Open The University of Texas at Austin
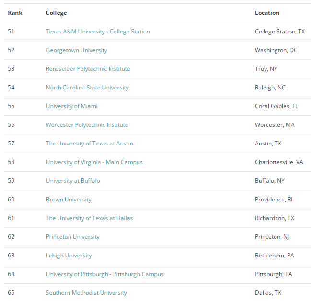 coord(89,144)
